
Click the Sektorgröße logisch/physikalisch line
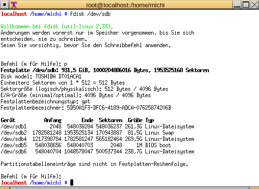coord(84,89)
